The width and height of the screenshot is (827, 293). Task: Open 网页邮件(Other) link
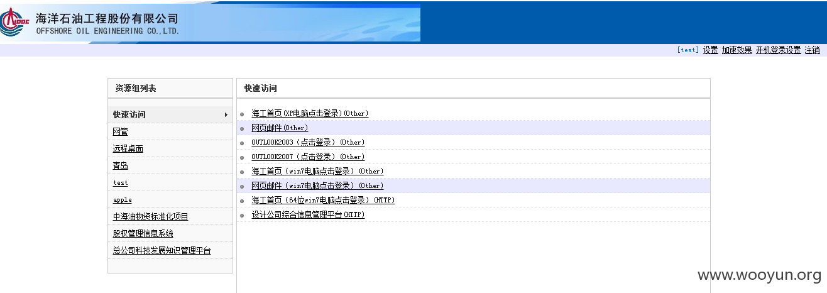280,128
